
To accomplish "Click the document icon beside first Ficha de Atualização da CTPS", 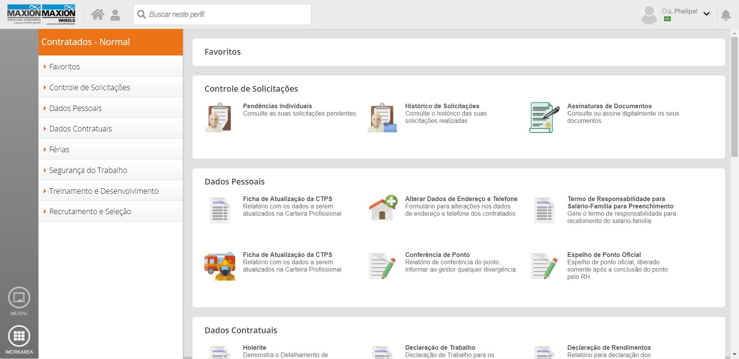I will 220,210.
